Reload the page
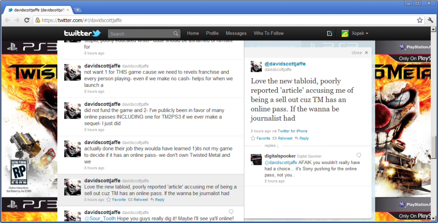This screenshot has height=223, width=438. pos(27,20)
